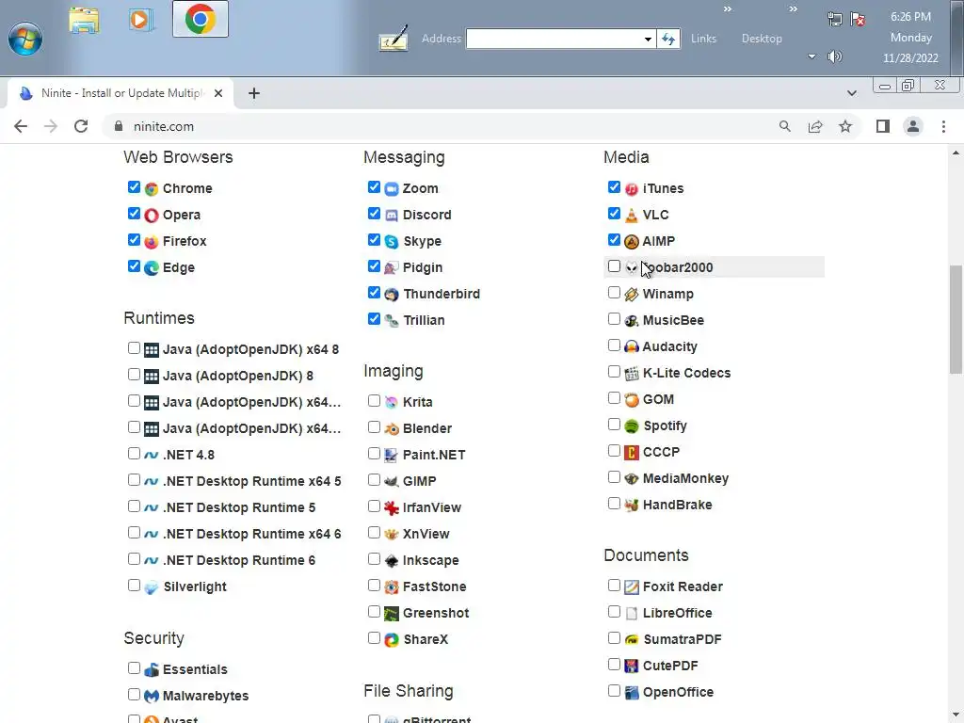Click the Skype logo icon
This screenshot has width=964, height=723.
click(x=392, y=242)
